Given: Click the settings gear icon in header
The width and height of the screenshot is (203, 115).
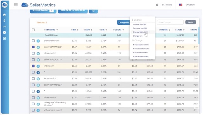Looking at the screenshot, I should tap(157, 5).
